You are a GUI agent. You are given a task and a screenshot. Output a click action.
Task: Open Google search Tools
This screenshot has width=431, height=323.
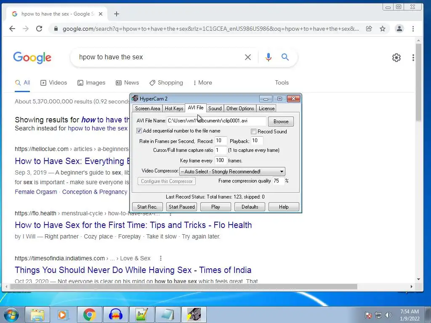[x=282, y=83]
